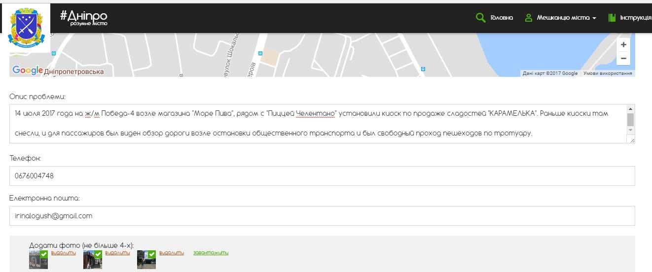
Task: Click the Google logo on the map
Action: (28, 70)
